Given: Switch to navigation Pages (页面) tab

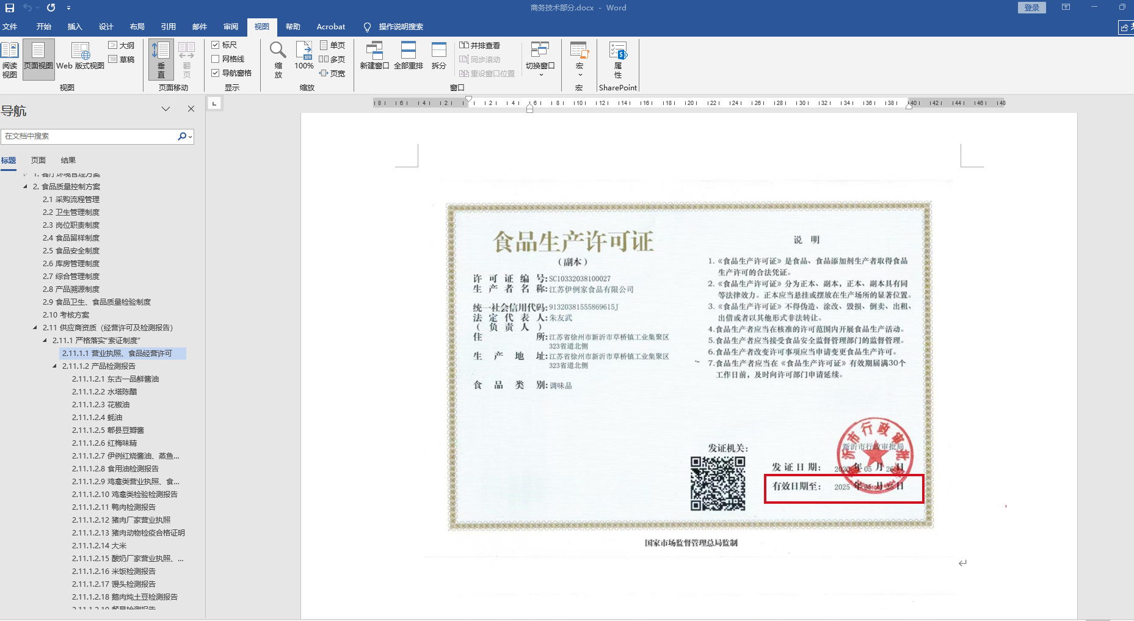Looking at the screenshot, I should click(38, 160).
